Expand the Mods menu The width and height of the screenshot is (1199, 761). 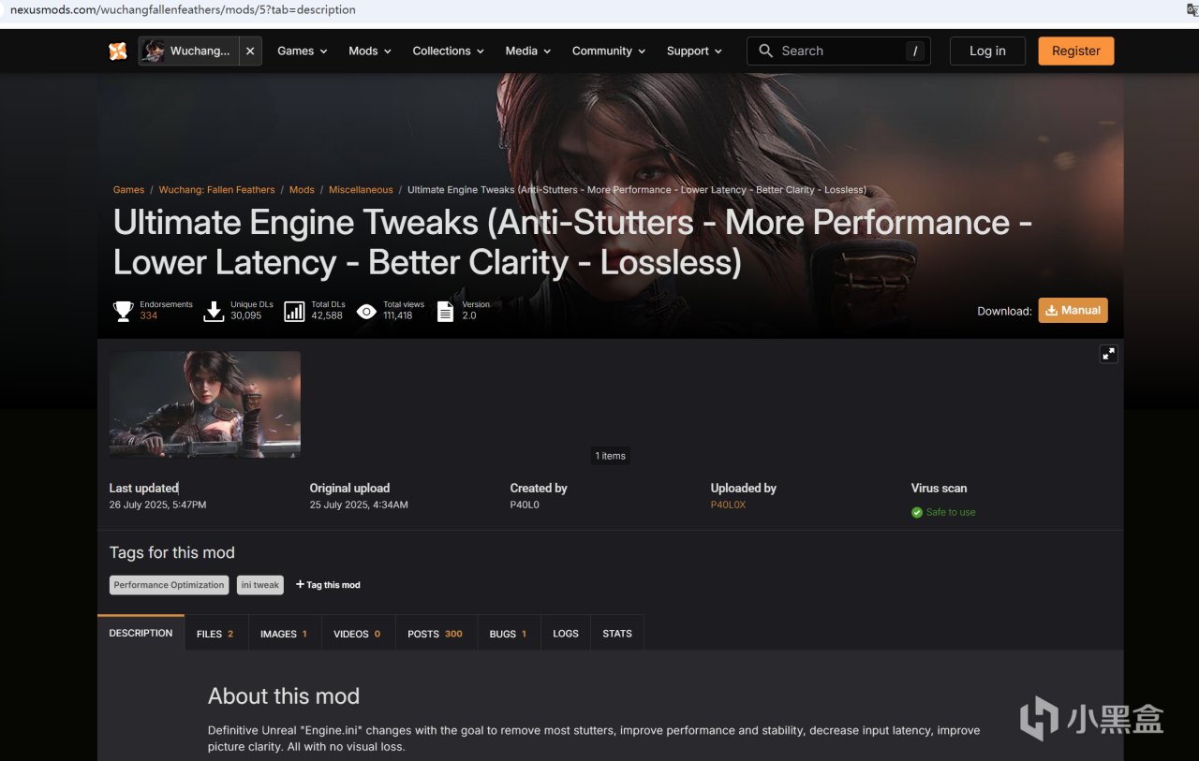[x=370, y=51]
